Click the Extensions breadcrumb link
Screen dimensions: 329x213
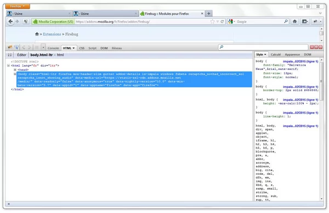click(x=52, y=34)
